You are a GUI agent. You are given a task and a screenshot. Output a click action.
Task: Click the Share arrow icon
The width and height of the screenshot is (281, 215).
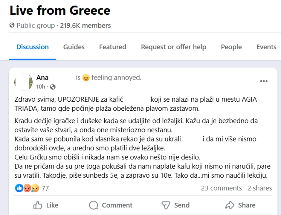[x=230, y=205]
